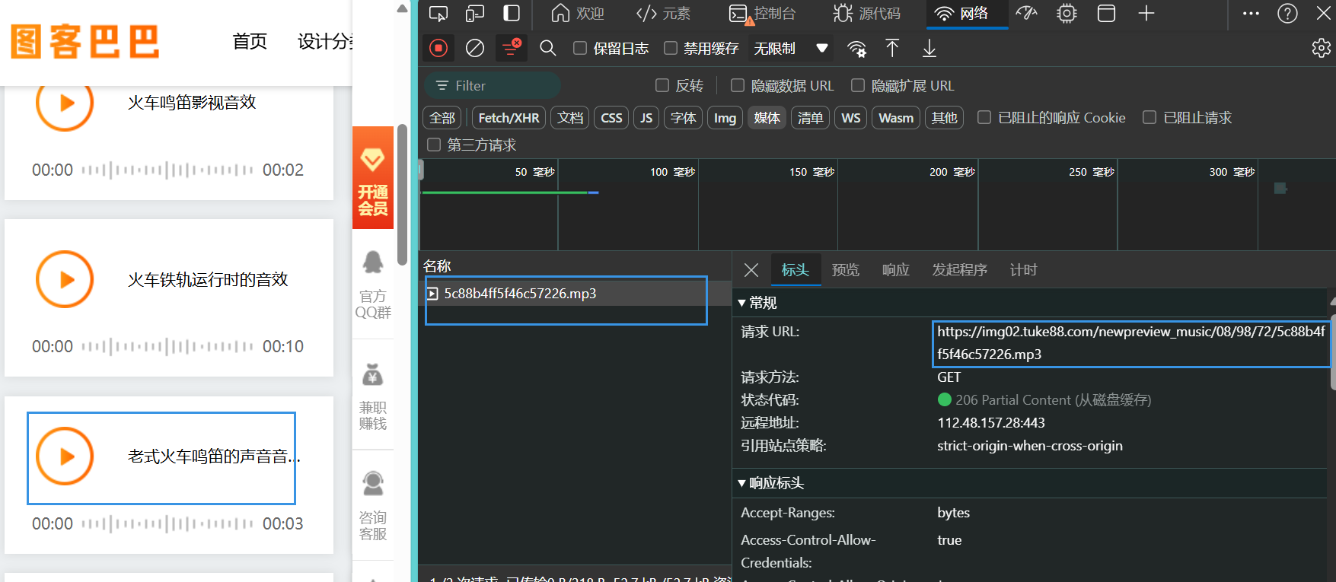
Task: Select the 全部 filter type
Action: [x=442, y=118]
